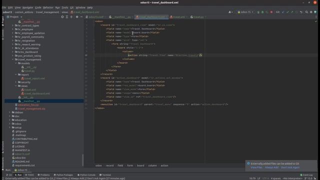320x180 pixels.
Task: Collapse the views folder
Action: point(16,86)
